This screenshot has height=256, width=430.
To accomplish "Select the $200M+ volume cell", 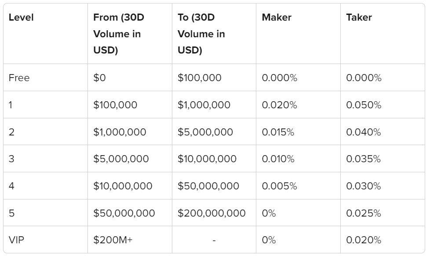I will [x=113, y=240].
